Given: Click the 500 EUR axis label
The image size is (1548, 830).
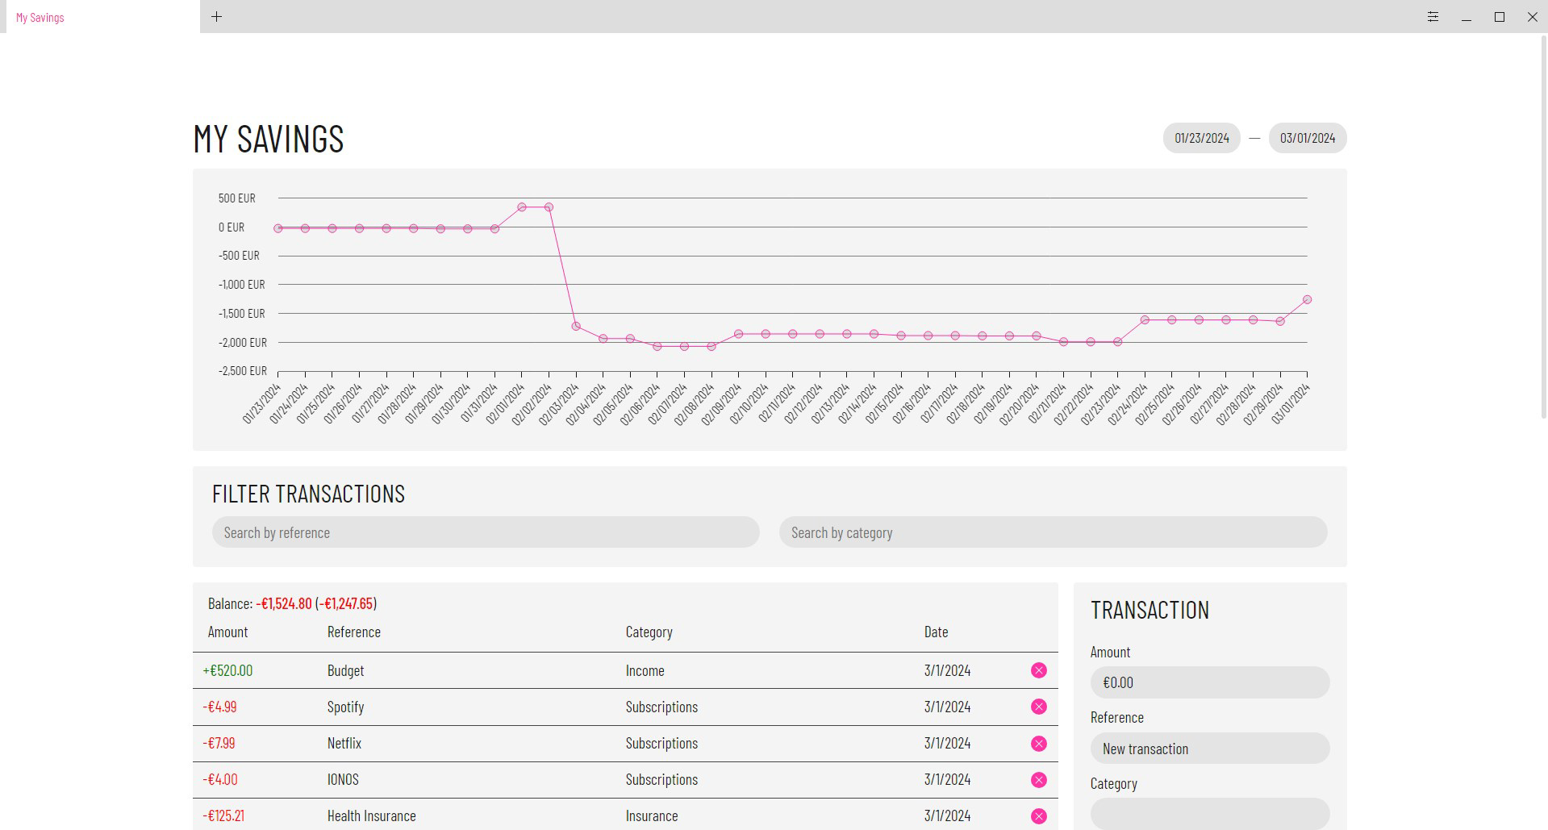Looking at the screenshot, I should pos(236,198).
